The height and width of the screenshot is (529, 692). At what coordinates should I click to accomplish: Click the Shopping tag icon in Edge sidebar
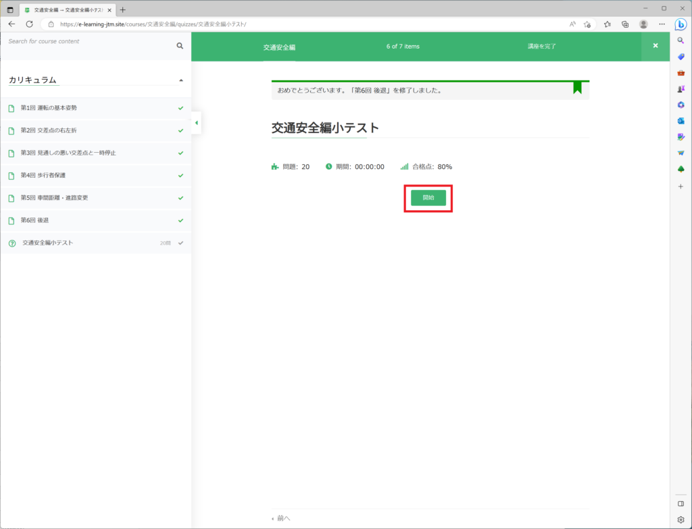tap(681, 56)
